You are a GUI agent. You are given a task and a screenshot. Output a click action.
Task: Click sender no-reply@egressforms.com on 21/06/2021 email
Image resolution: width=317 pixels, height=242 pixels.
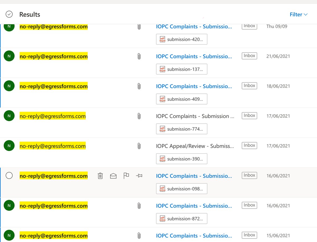(x=54, y=56)
